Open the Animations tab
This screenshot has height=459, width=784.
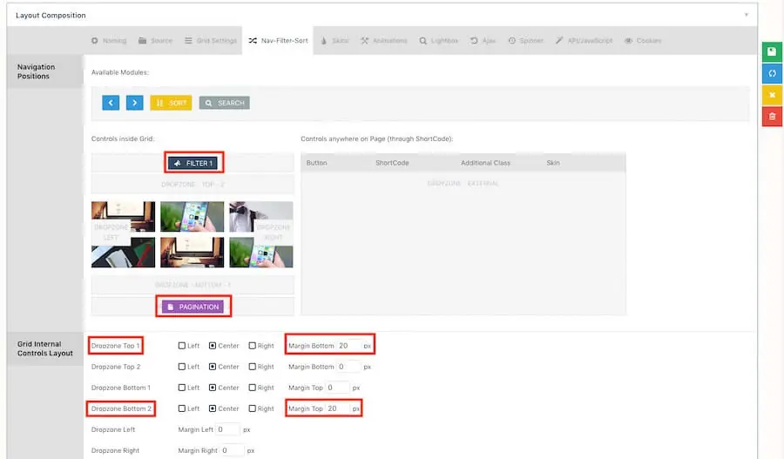[x=384, y=40]
